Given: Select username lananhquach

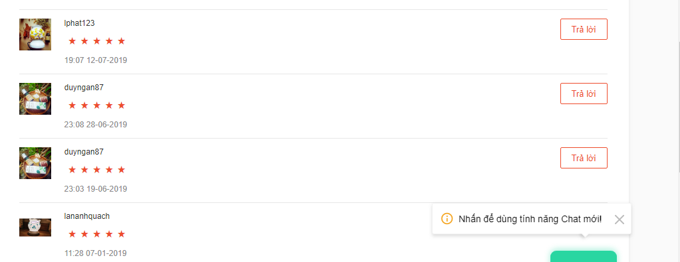Looking at the screenshot, I should (86, 216).
